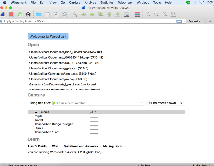The width and height of the screenshot is (214, 166).
Task: Click in the display filter input field
Action: [89, 21]
